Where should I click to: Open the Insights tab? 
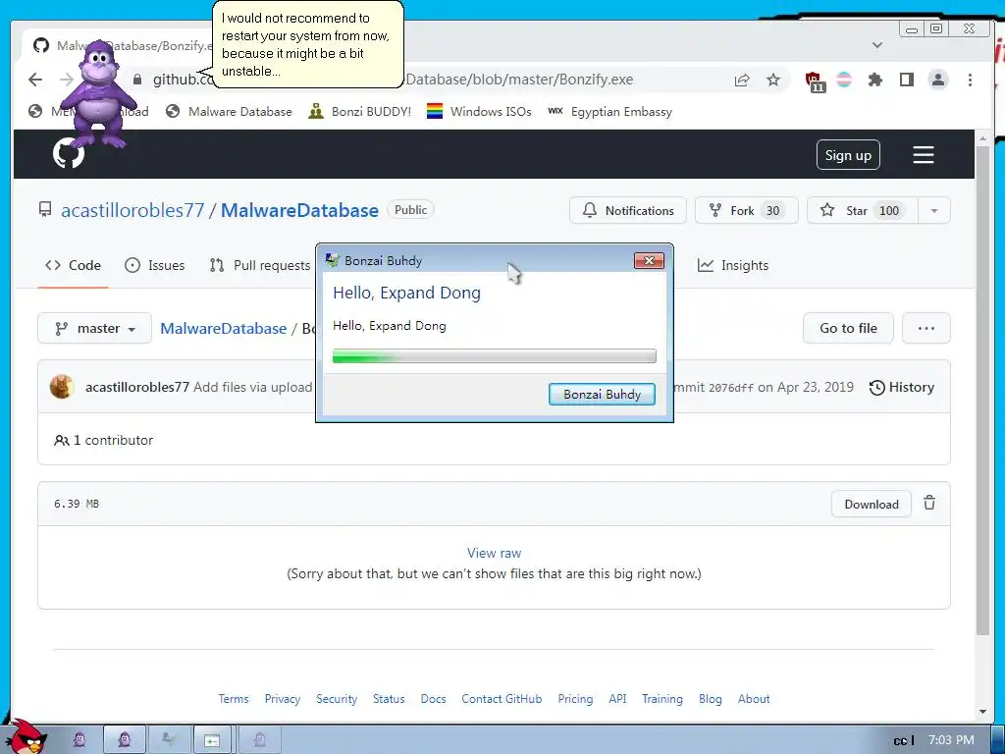[732, 265]
